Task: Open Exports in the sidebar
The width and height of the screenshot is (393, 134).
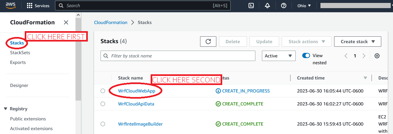Action: coord(18,62)
